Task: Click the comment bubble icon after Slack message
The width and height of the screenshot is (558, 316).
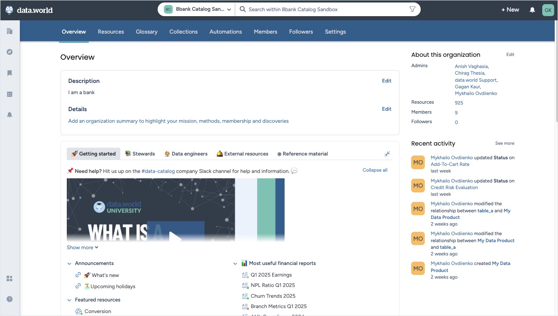Action: (x=294, y=171)
